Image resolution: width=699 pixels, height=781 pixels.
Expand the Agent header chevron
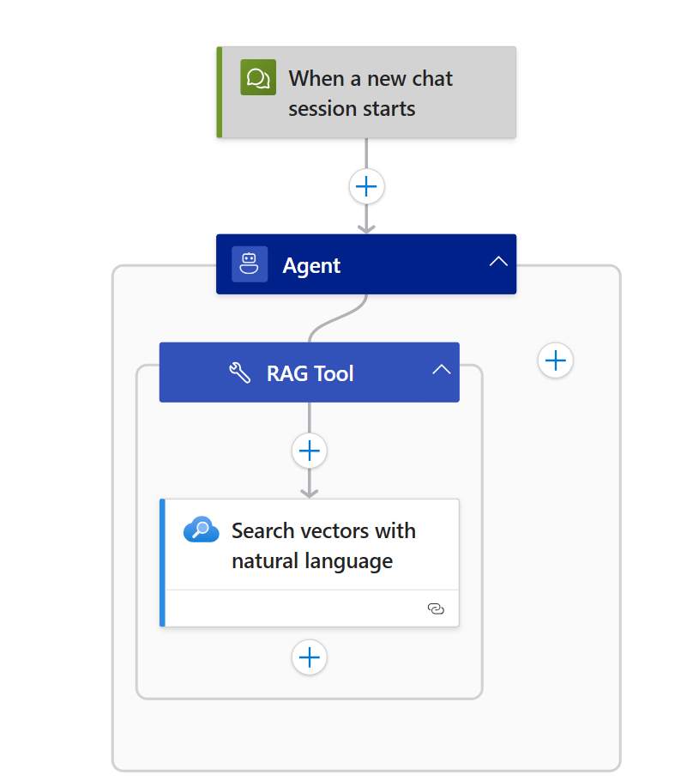tap(497, 263)
